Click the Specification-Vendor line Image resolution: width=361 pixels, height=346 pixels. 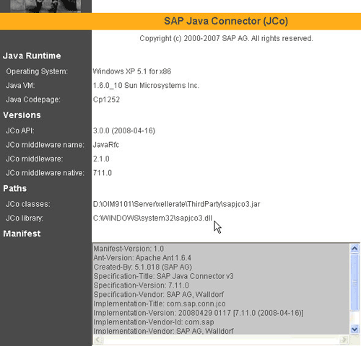click(159, 294)
